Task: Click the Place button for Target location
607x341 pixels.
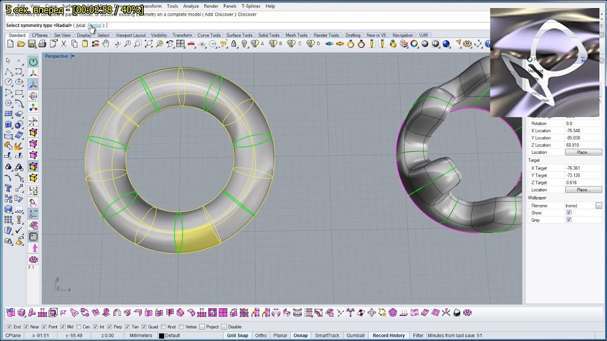Action: tap(583, 189)
